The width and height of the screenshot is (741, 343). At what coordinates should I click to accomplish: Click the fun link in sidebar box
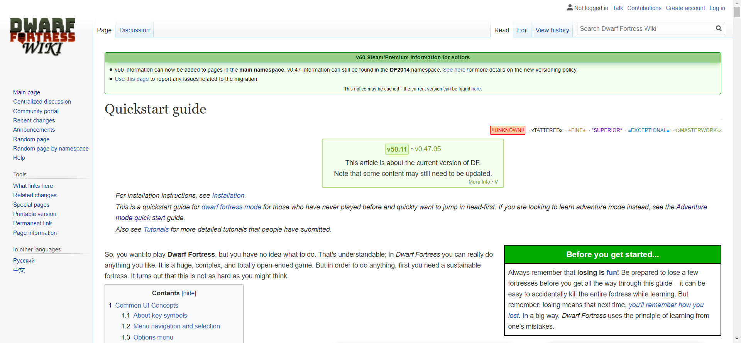612,273
